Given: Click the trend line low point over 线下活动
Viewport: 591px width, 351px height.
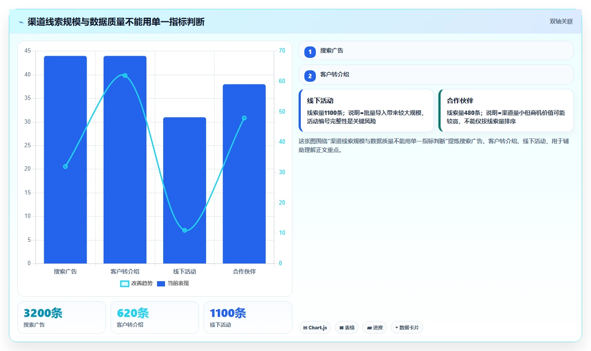Looking at the screenshot, I should tap(184, 230).
